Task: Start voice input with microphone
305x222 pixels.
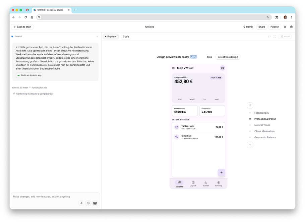Action: [x=81, y=203]
